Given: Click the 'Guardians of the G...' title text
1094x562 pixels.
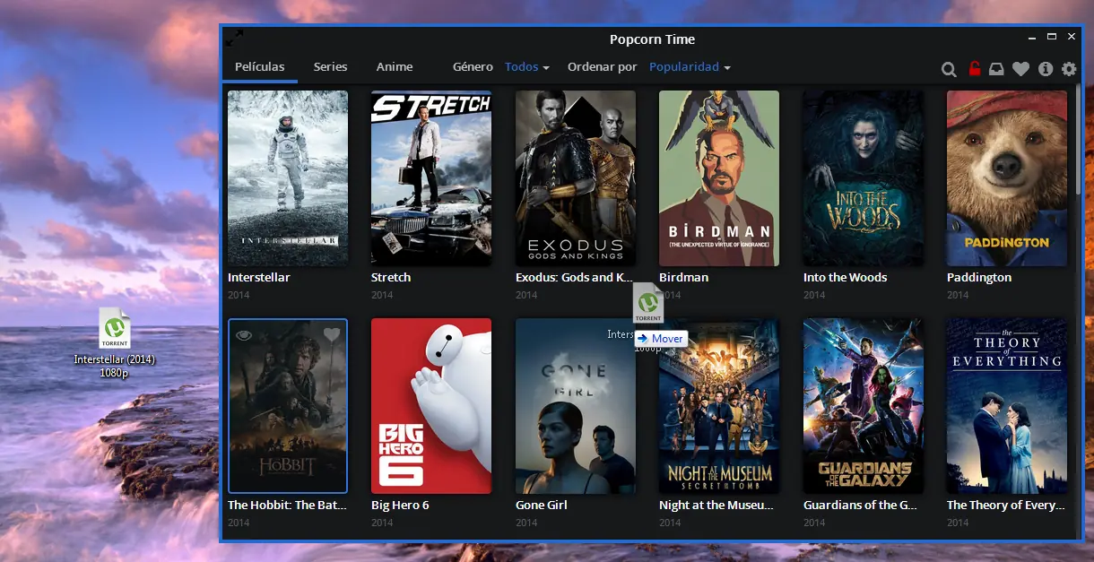Looking at the screenshot, I should pos(861,506).
